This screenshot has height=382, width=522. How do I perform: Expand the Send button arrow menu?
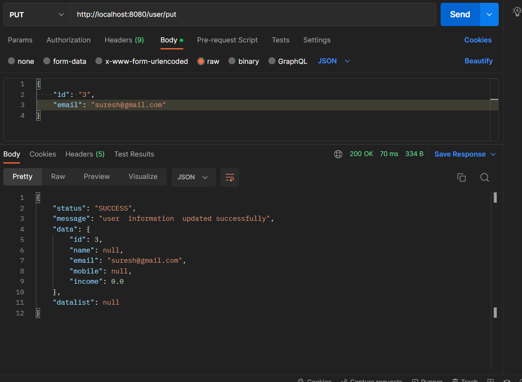click(489, 14)
